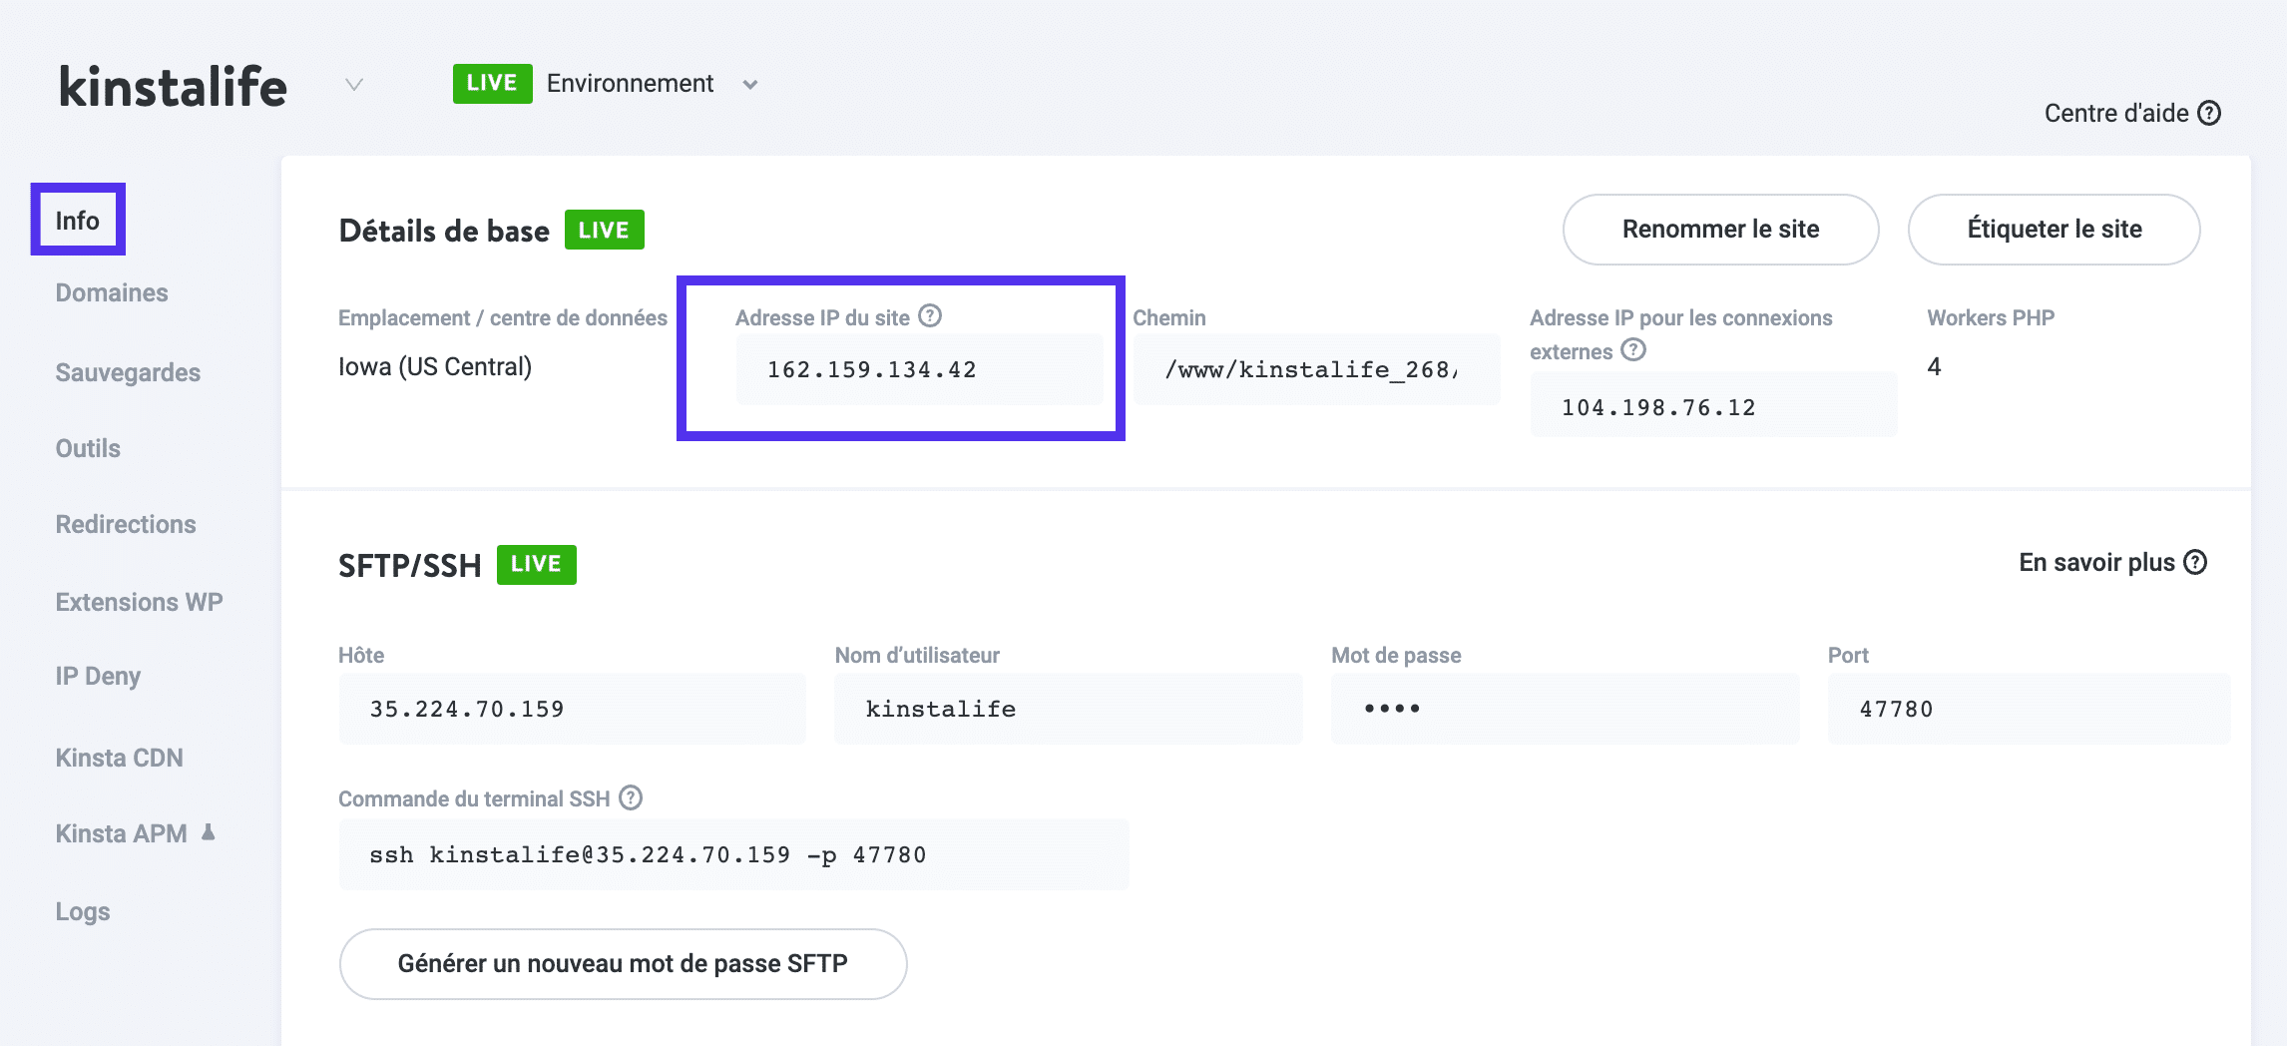View the Logs section
The width and height of the screenshot is (2287, 1046).
(83, 909)
